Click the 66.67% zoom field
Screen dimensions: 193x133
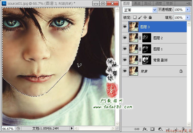click(8, 129)
